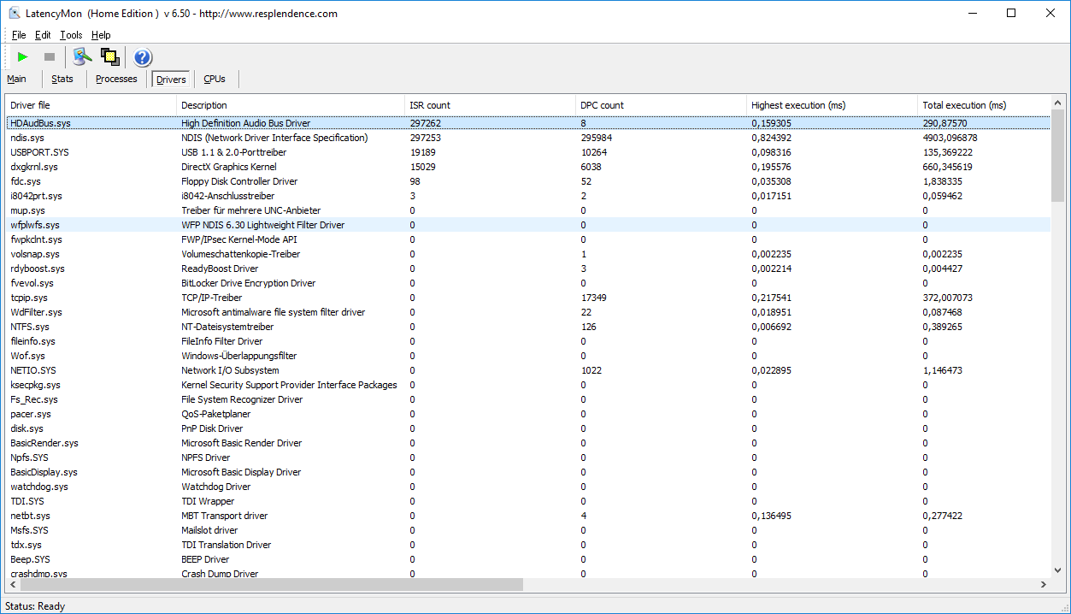Click the horizontal scrollbar right arrow
The height and width of the screenshot is (614, 1071).
coord(1043,585)
